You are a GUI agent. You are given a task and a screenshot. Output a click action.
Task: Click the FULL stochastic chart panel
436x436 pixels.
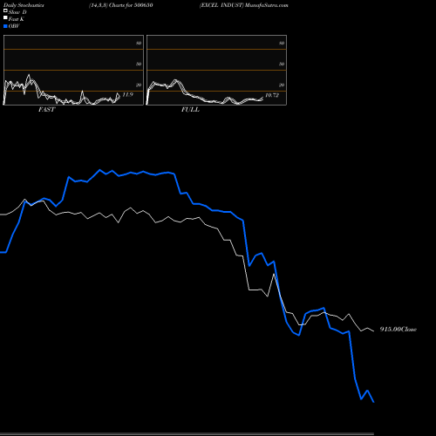click(x=216, y=70)
